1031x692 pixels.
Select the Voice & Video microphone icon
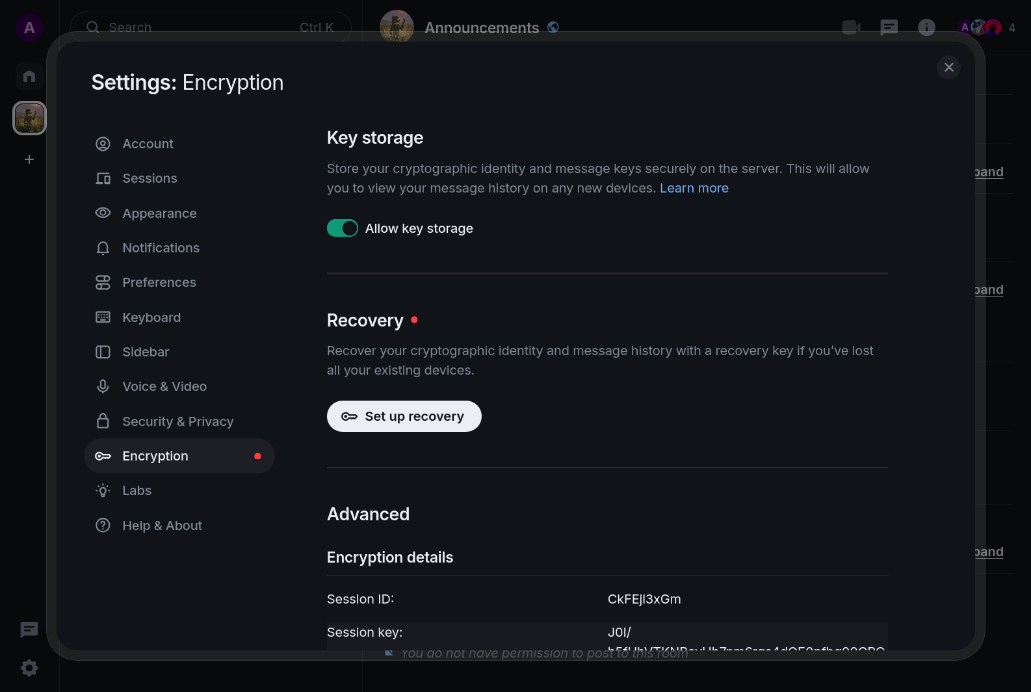(x=103, y=386)
